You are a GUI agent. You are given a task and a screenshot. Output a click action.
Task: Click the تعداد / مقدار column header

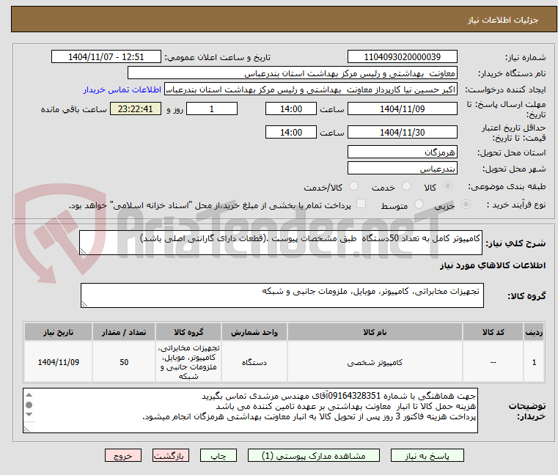tap(124, 332)
